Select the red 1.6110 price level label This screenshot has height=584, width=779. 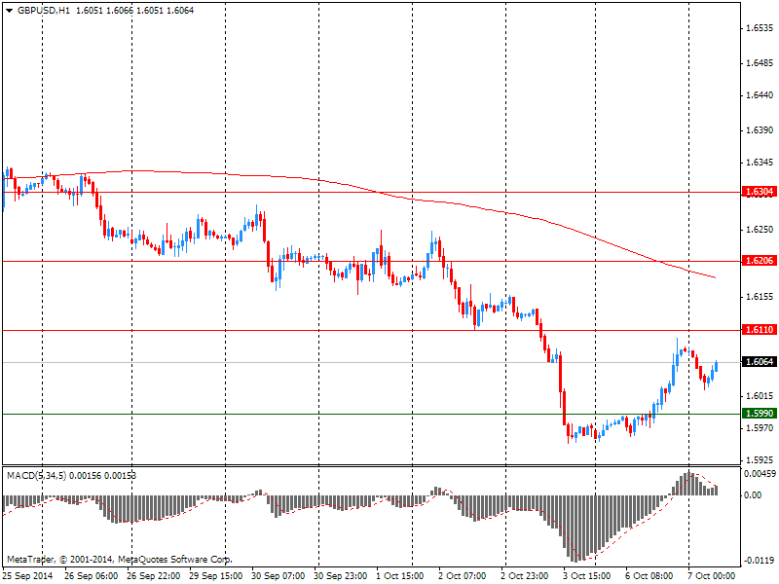point(760,330)
